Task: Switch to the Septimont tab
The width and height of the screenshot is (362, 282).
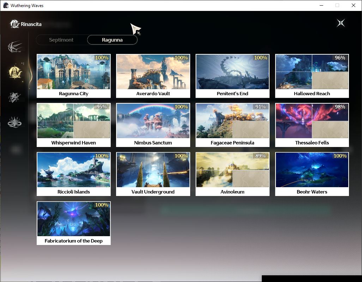Action: (61, 40)
